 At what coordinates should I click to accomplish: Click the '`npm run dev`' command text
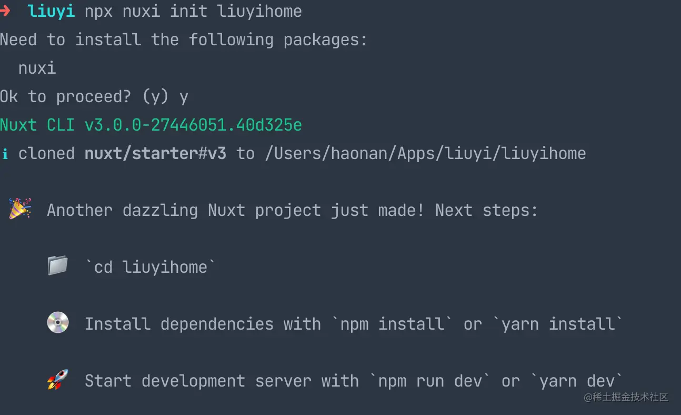pos(429,381)
